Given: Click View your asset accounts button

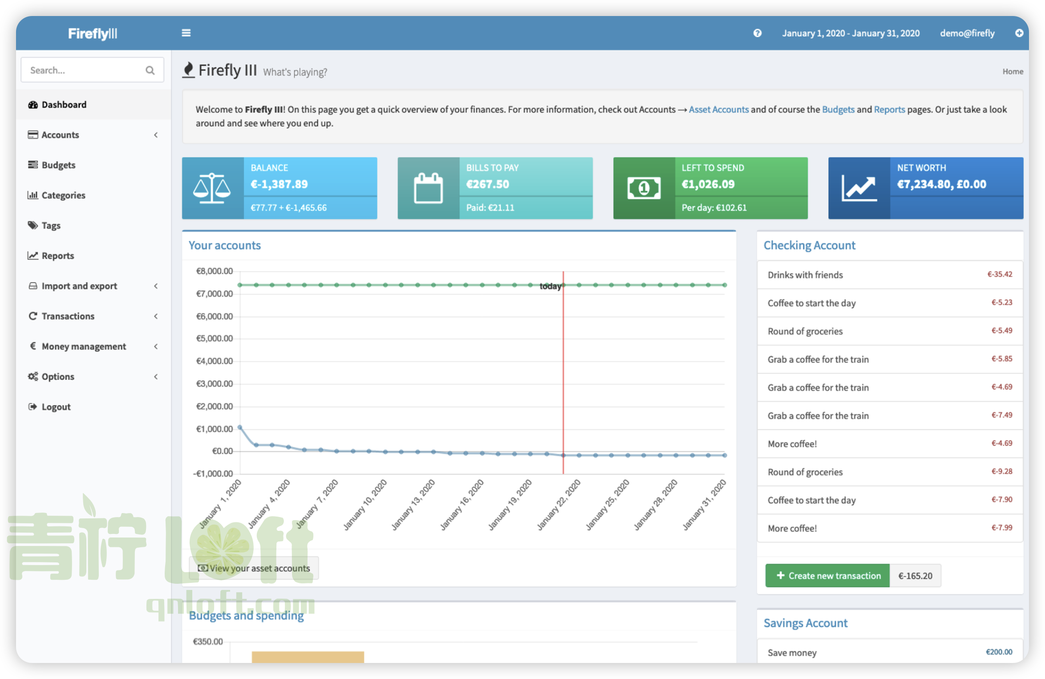Looking at the screenshot, I should click(254, 568).
